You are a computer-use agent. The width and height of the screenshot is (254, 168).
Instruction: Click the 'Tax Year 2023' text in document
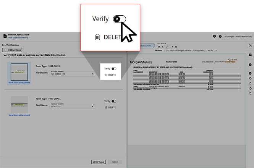171,62
